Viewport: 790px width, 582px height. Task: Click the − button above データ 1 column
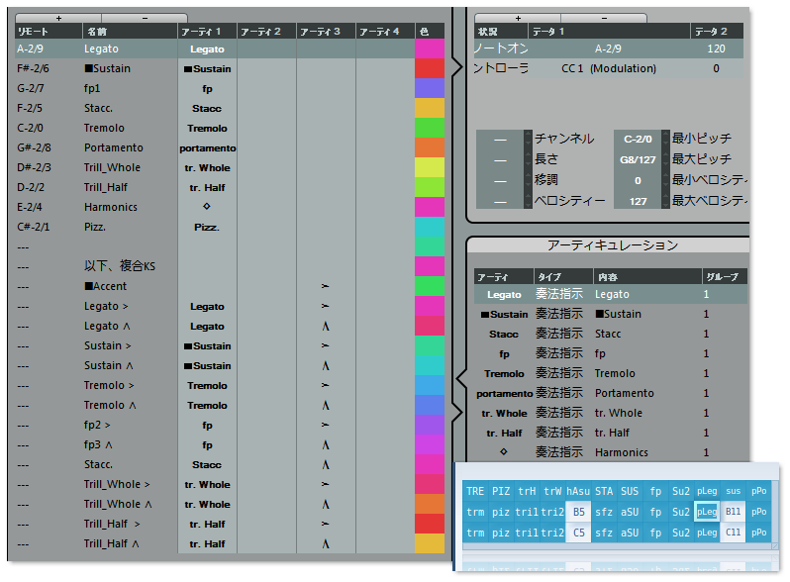(x=604, y=18)
